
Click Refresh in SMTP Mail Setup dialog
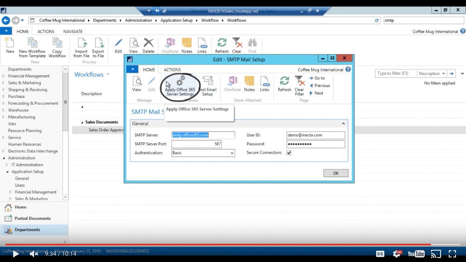point(285,84)
